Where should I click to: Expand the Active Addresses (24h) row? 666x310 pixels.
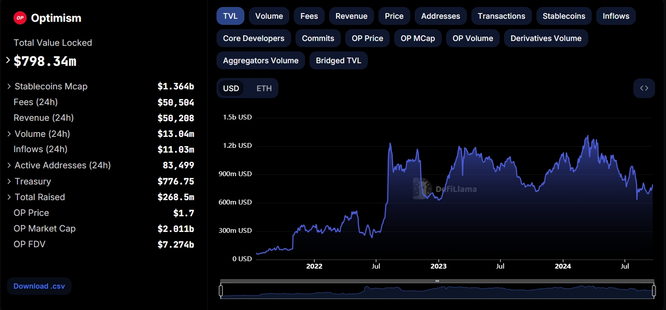pos(9,165)
